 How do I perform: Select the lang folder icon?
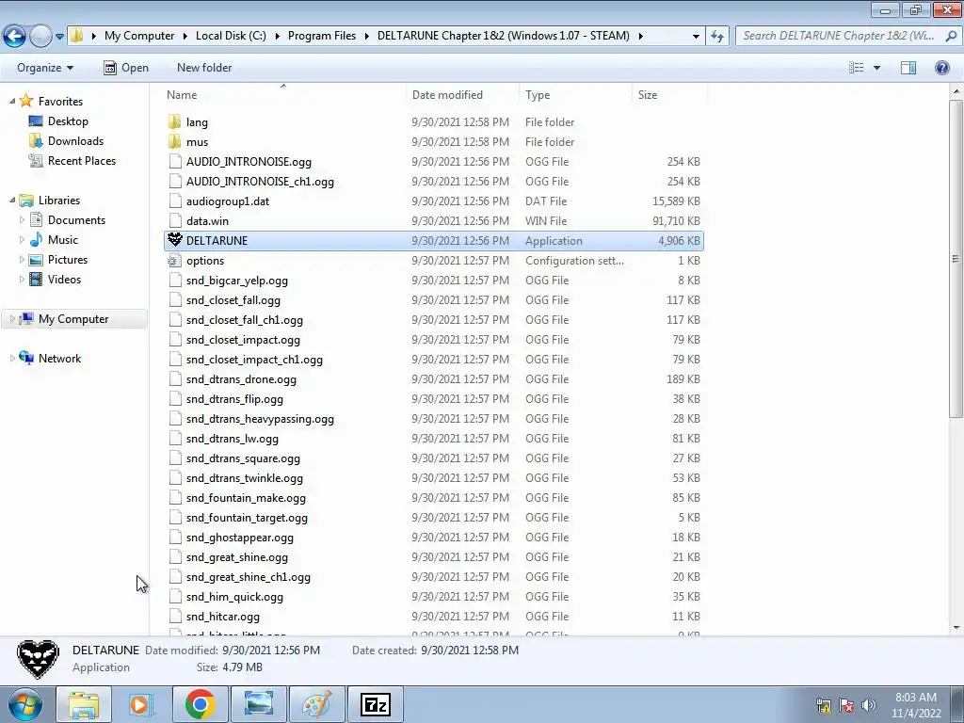(175, 121)
